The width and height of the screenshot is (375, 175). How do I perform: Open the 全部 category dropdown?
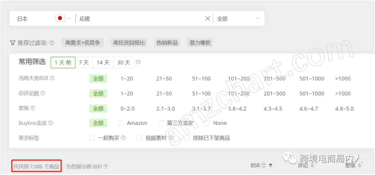tap(239, 19)
